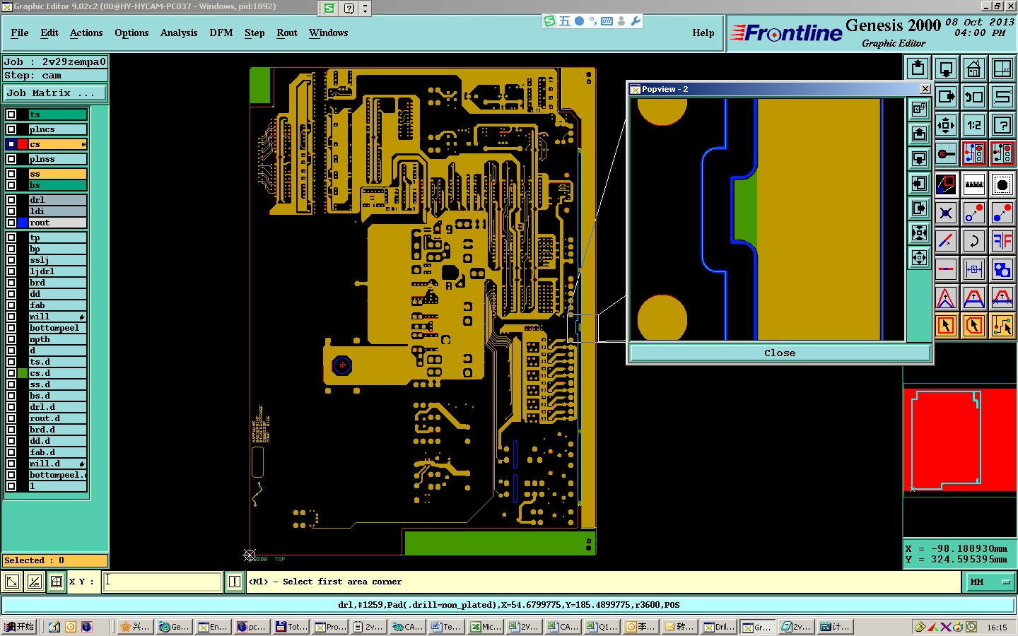This screenshot has height=636, width=1018.
Task: Expand the Job Matrix selector
Action: [x=55, y=93]
